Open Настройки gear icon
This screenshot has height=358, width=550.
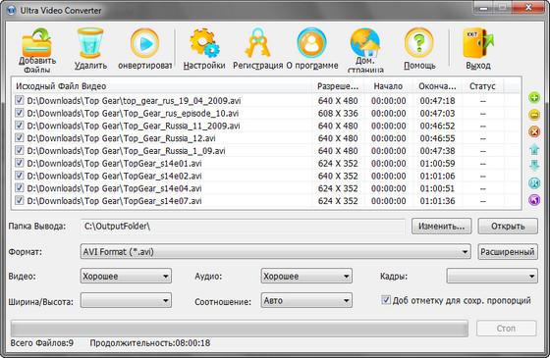point(204,43)
